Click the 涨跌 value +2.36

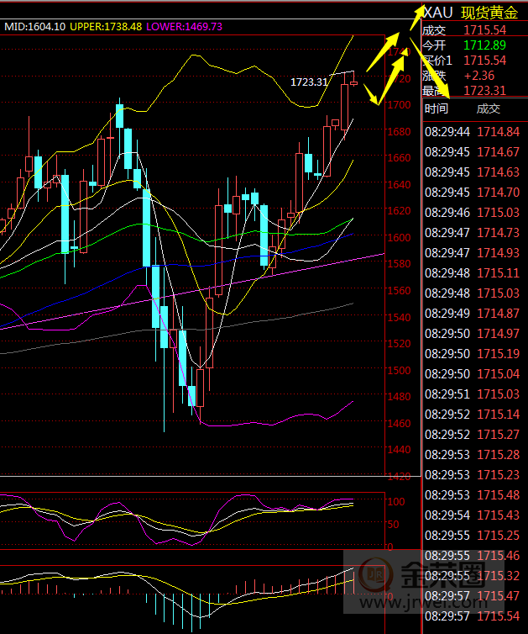478,76
